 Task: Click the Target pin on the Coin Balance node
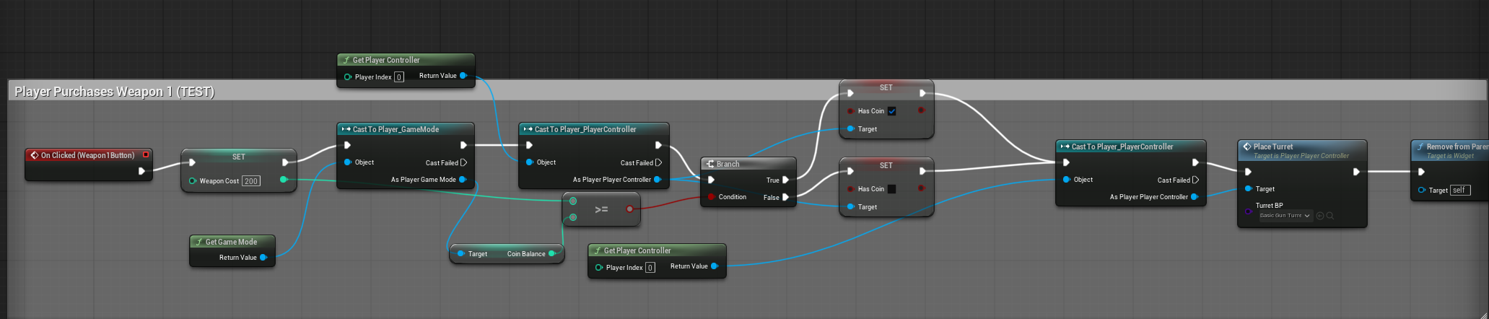(460, 253)
